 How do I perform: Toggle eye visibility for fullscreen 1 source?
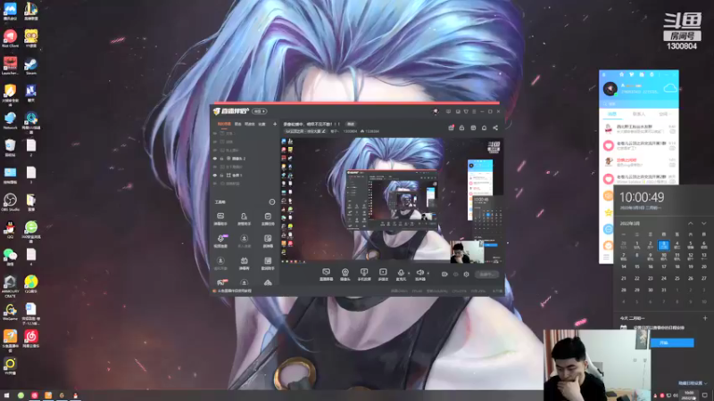click(x=215, y=175)
